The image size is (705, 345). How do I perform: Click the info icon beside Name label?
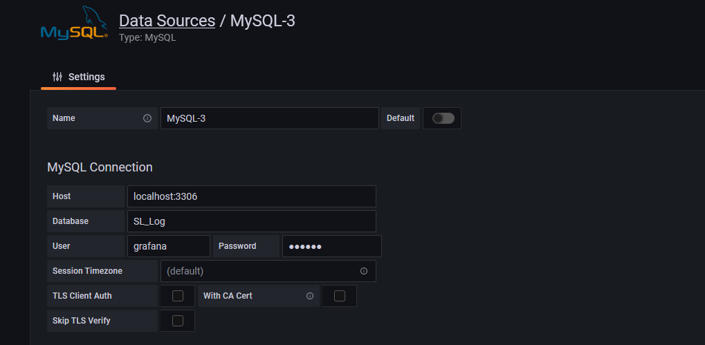coord(147,118)
